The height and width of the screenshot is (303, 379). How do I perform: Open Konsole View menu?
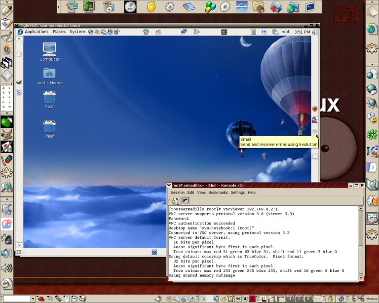201,192
